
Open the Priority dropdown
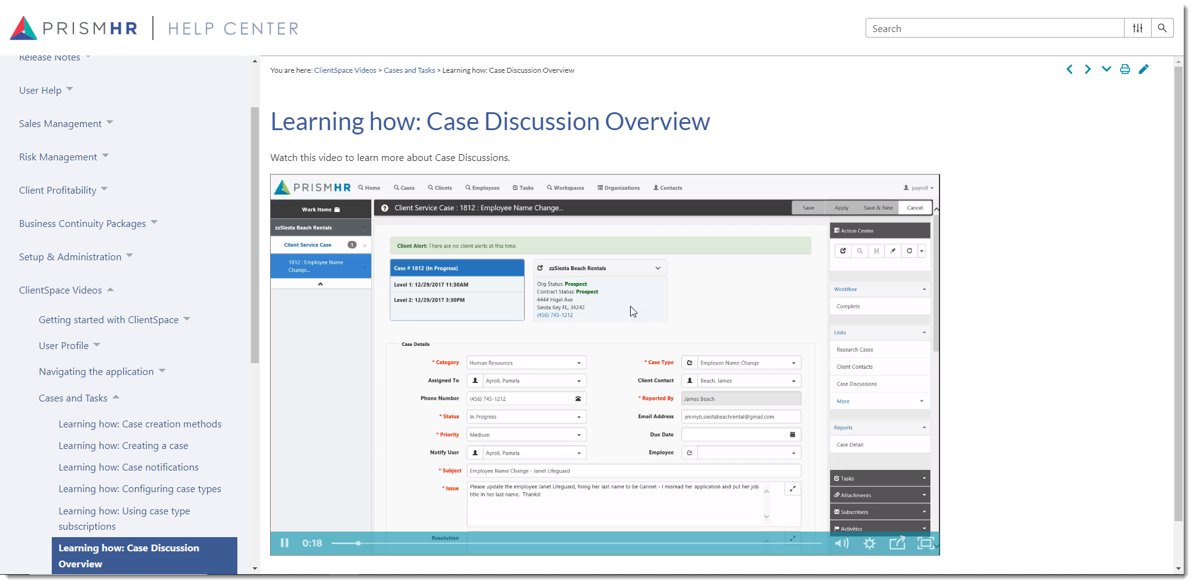click(x=526, y=435)
